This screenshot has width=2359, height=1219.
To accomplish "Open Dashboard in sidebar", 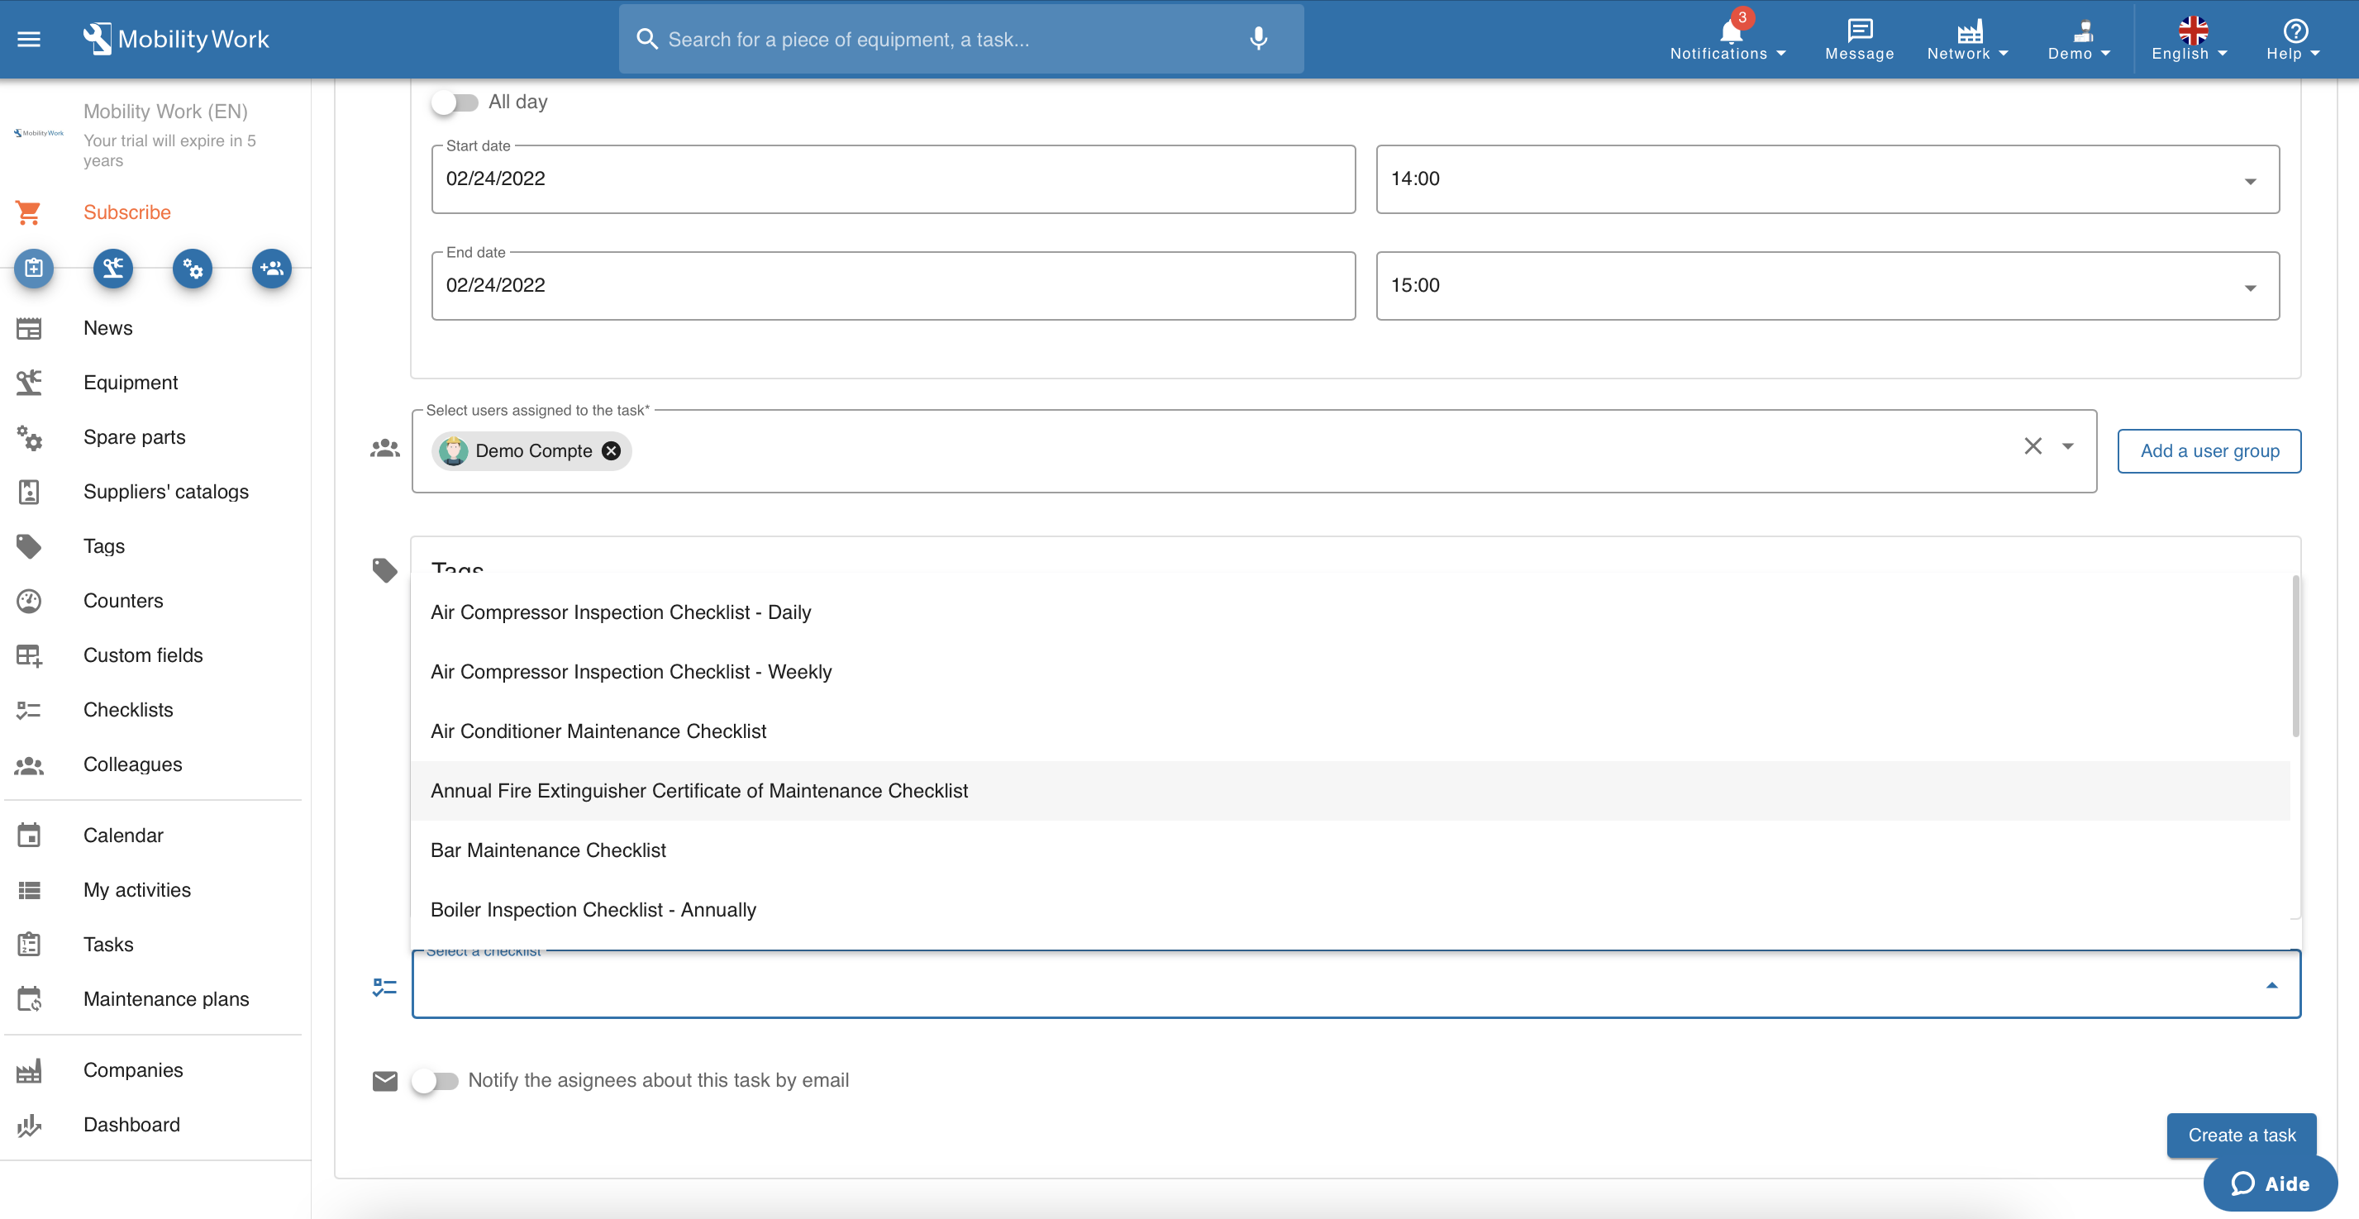I will point(132,1125).
